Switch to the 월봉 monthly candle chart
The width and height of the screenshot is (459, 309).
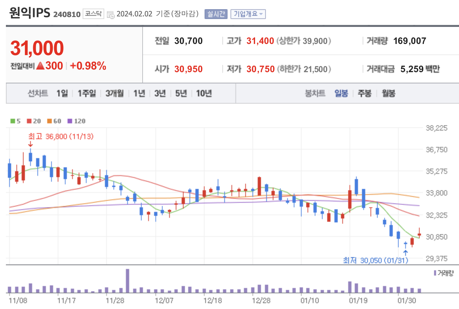(x=389, y=93)
